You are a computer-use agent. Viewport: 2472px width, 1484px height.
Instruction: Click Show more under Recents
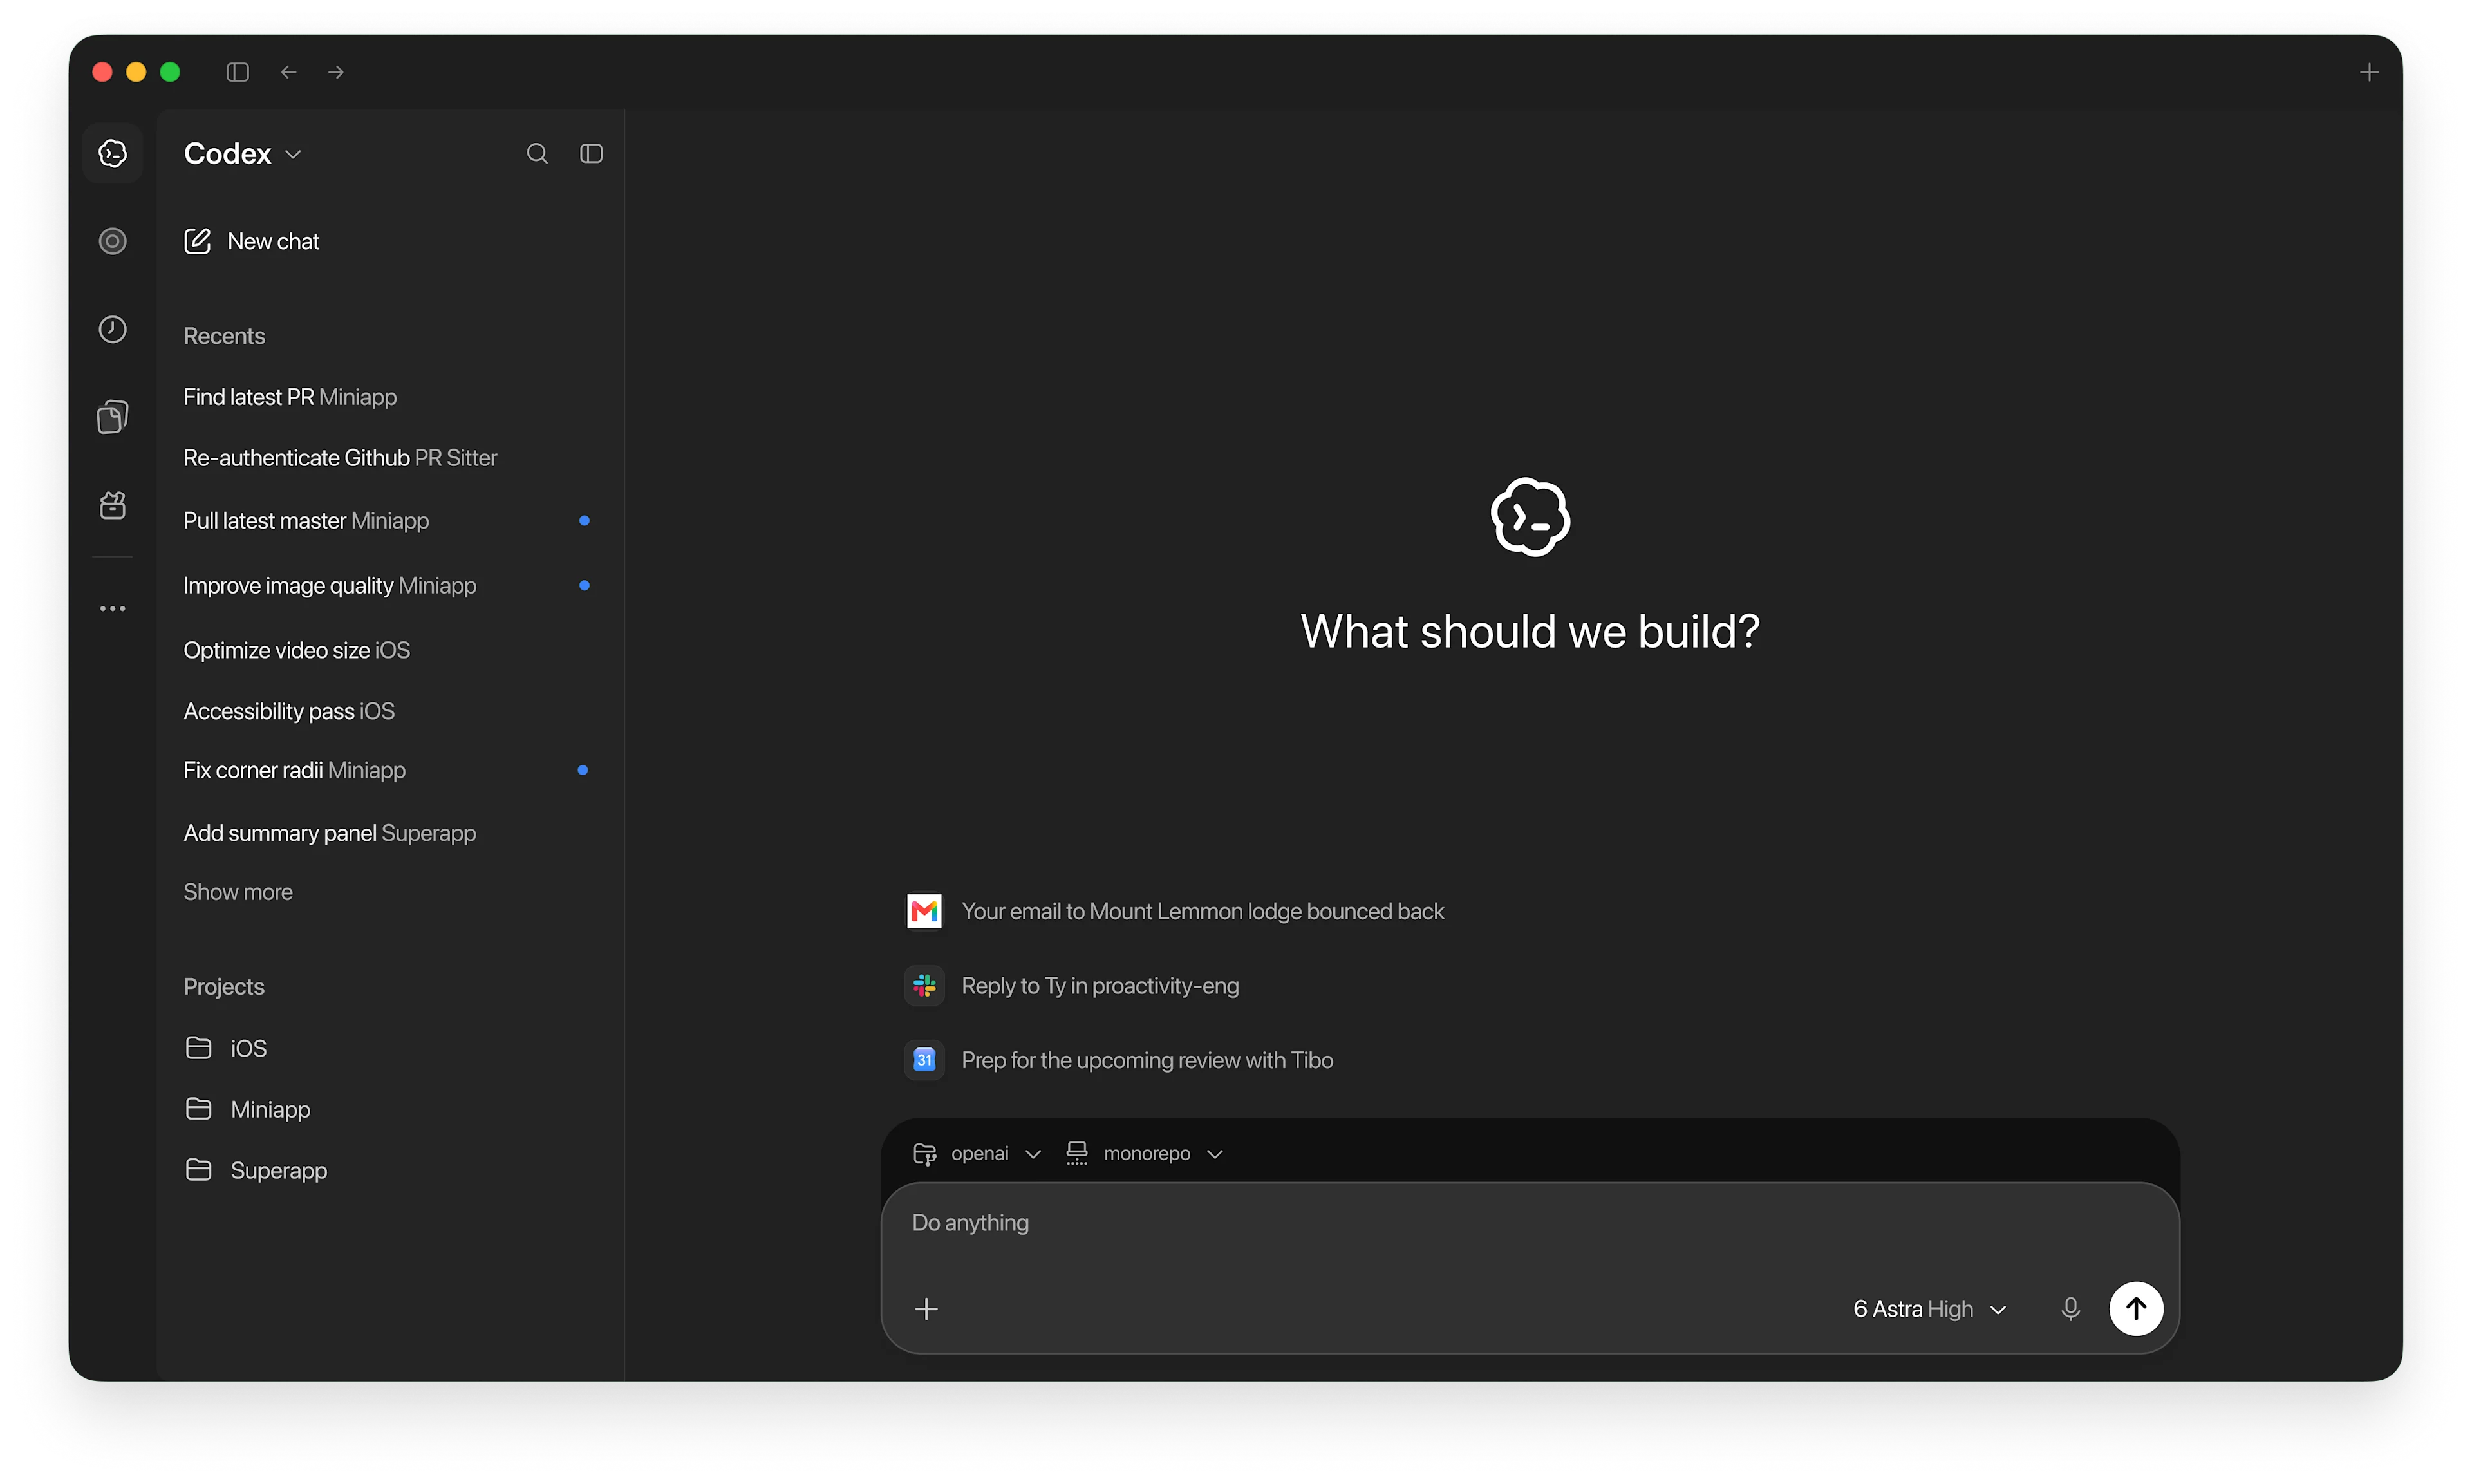(238, 892)
